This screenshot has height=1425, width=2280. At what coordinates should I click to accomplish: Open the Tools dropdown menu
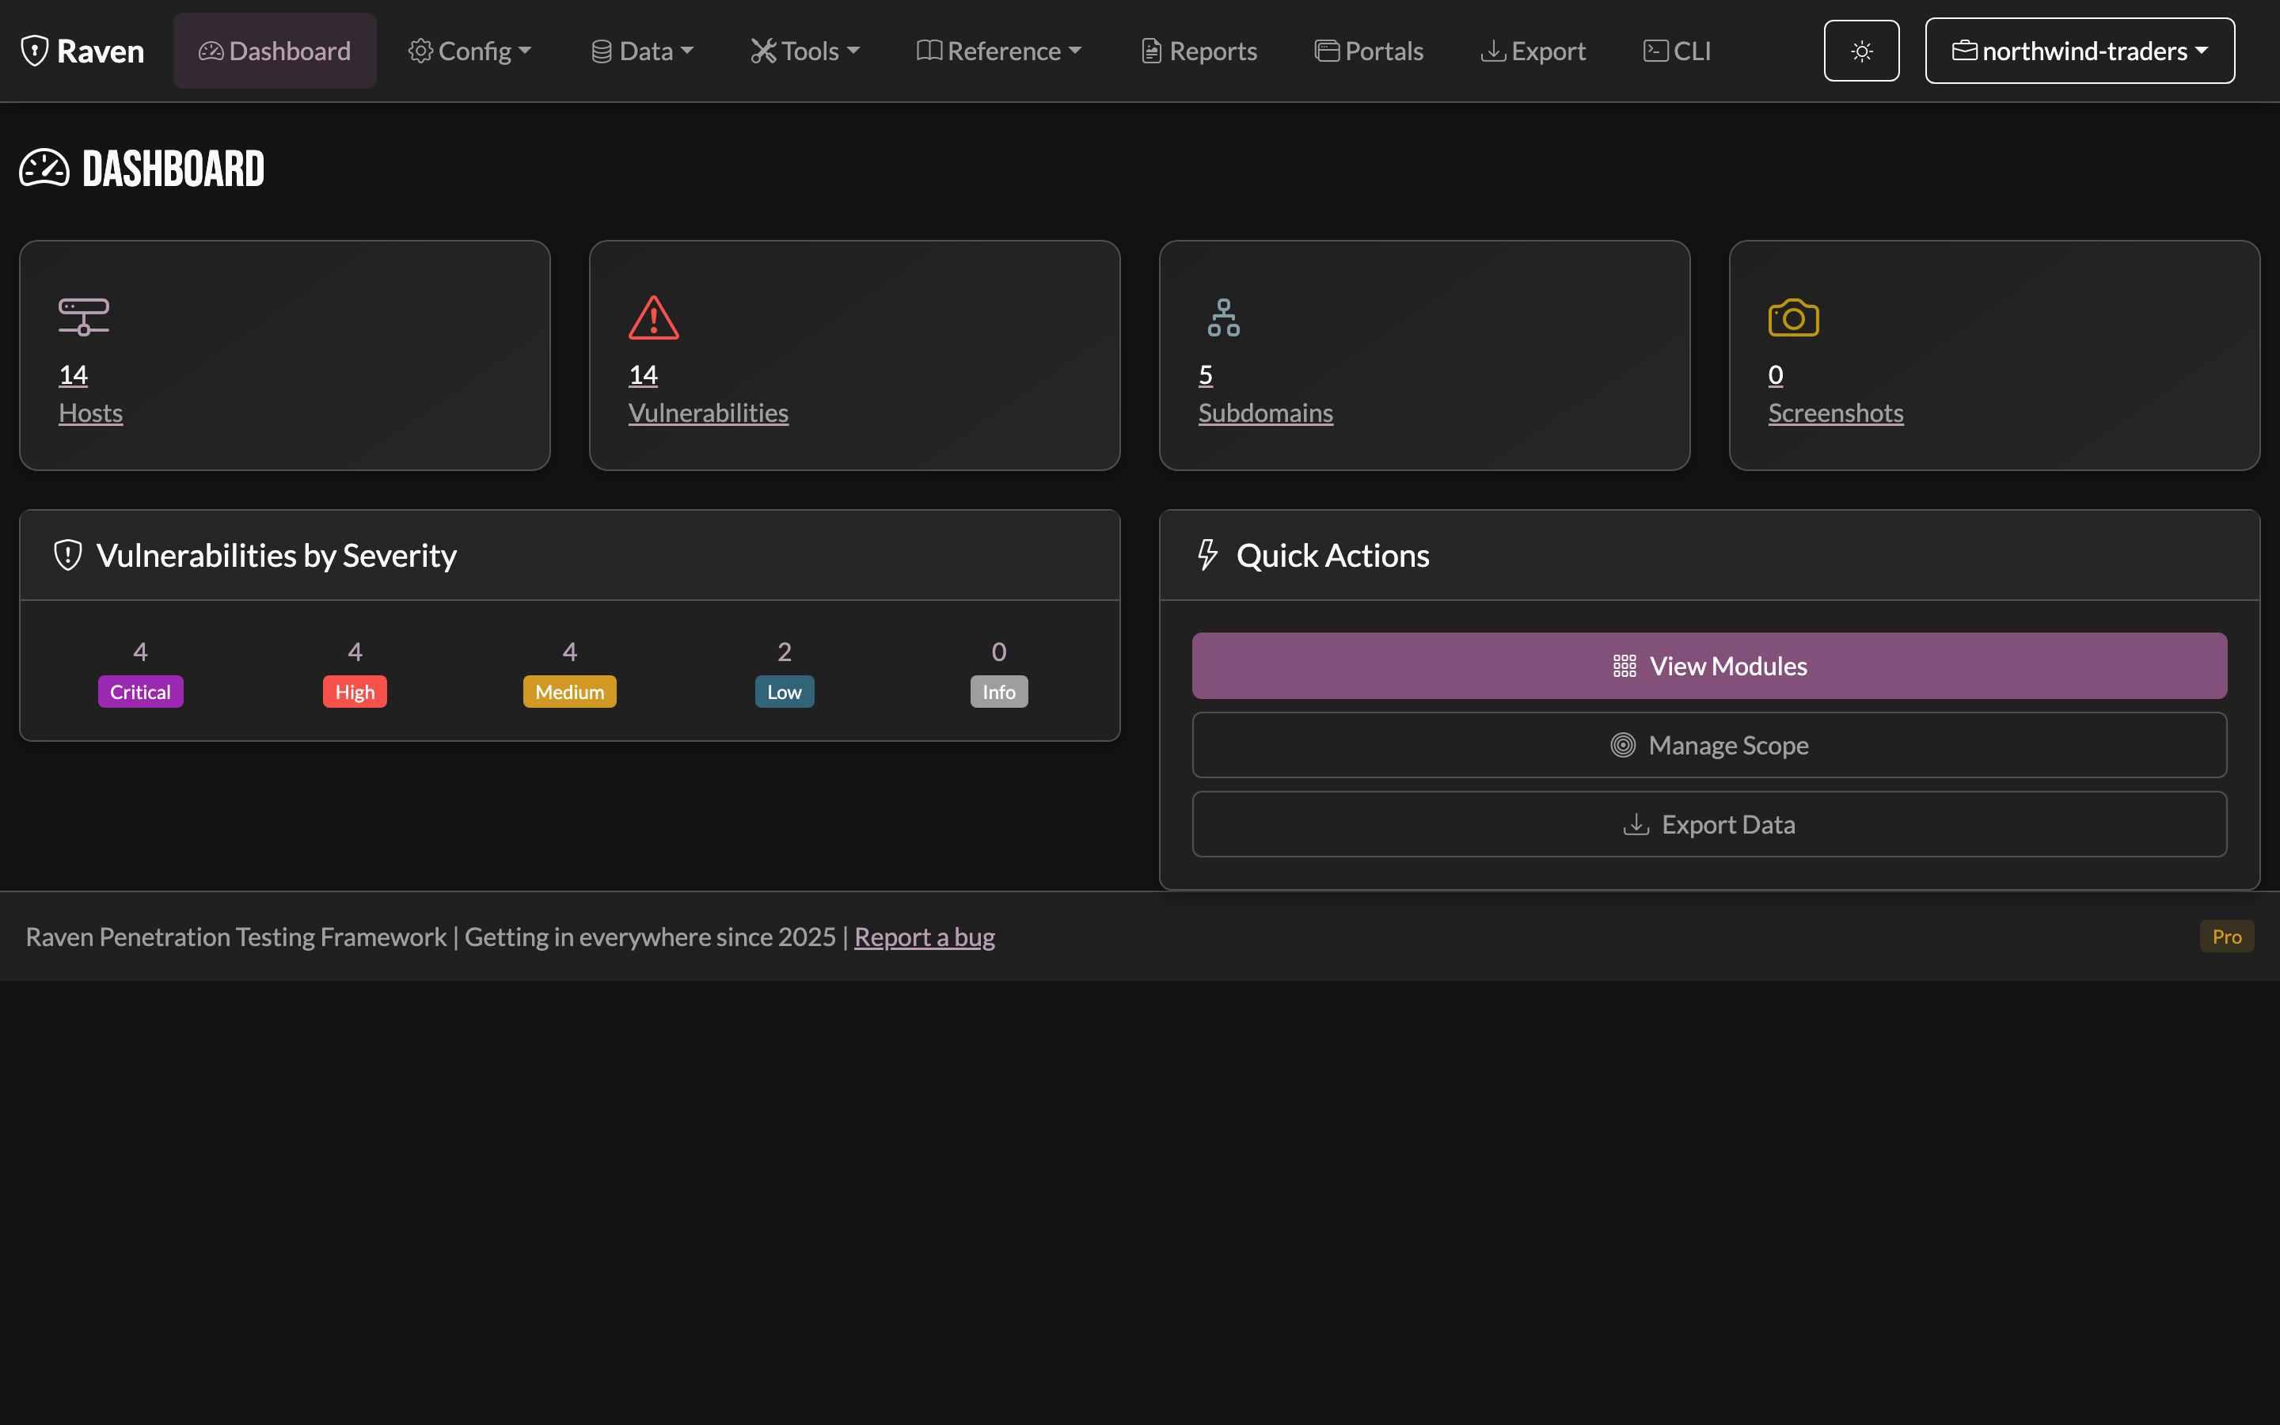(x=806, y=51)
